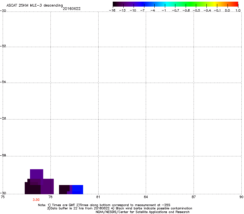
Task: Click the 81 longitude axis label
Action: click(98, 197)
